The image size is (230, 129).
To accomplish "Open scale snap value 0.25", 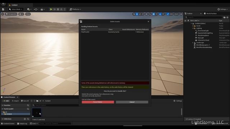I will pyautogui.click(x=171, y=14).
